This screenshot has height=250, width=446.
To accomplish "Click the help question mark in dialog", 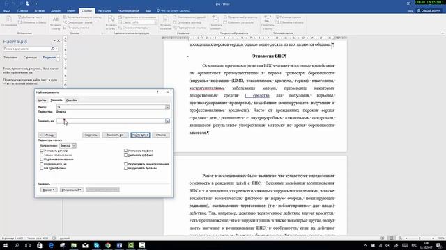I will [x=157, y=92].
